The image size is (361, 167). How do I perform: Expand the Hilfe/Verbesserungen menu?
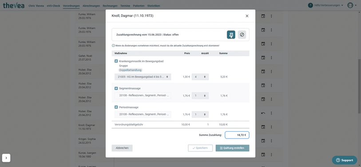(329, 5)
